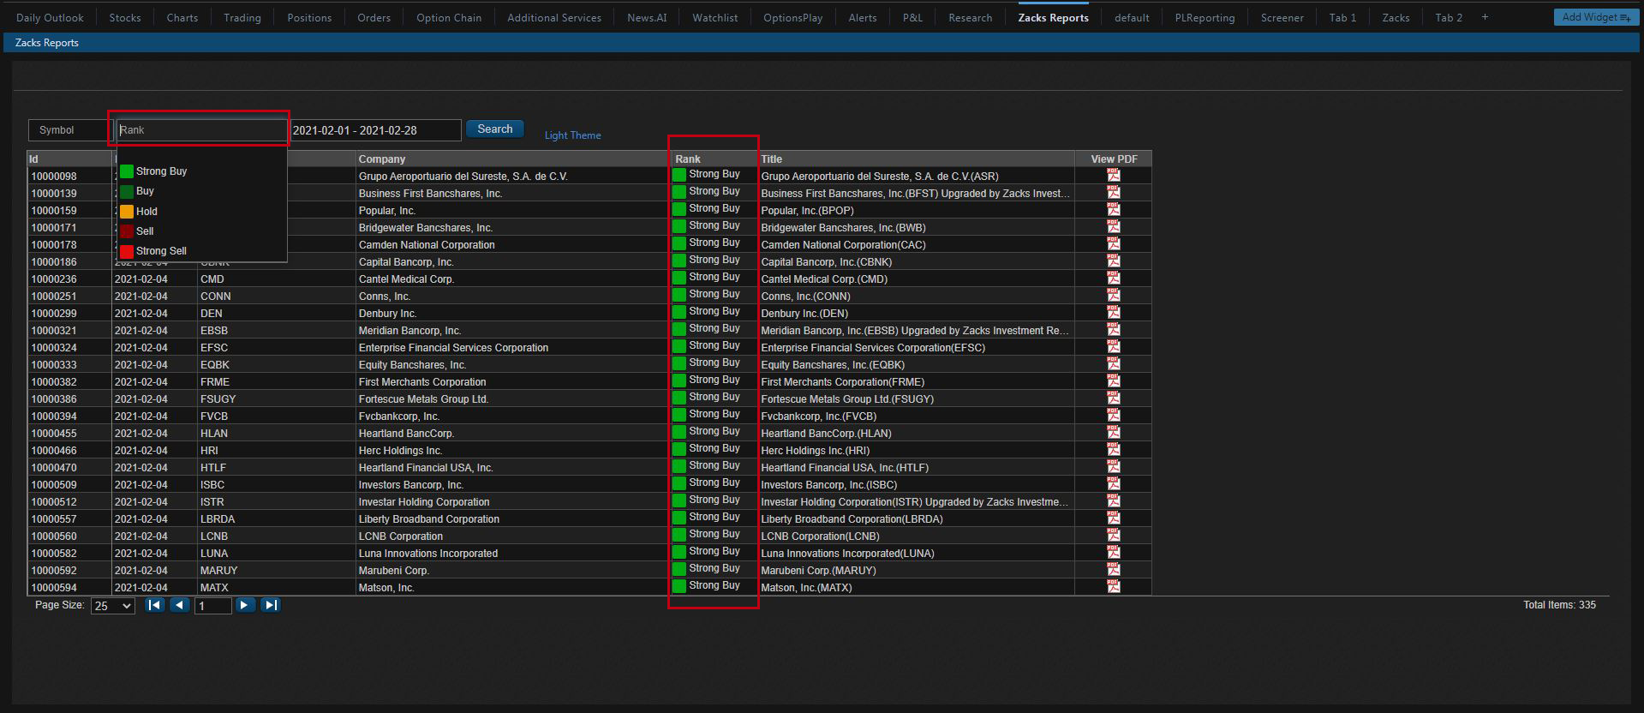Open PDF for Equity Bancshares row
This screenshot has width=1644, height=713.
tap(1113, 363)
